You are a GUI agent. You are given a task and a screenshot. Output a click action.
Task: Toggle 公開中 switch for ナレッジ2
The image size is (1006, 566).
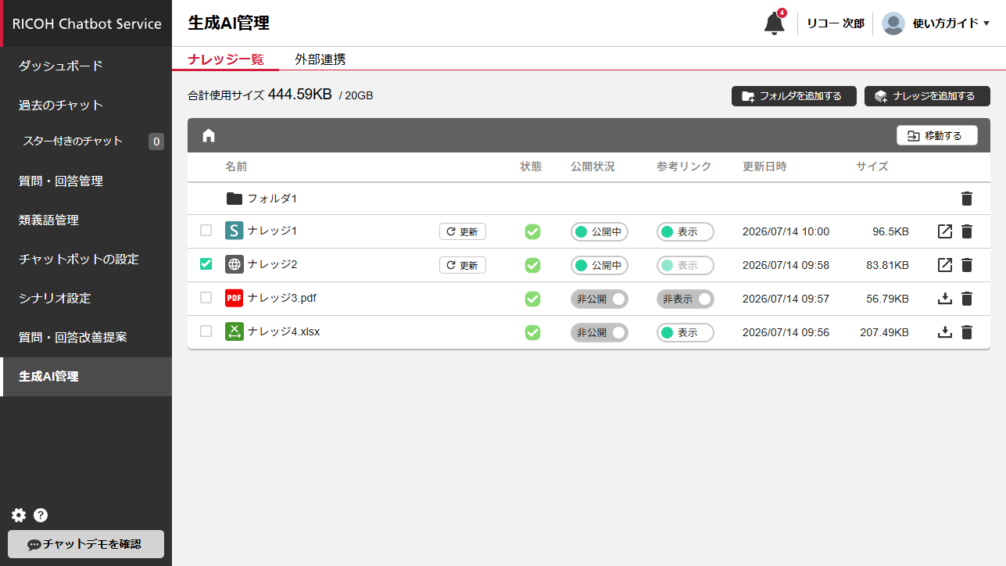pyautogui.click(x=600, y=265)
